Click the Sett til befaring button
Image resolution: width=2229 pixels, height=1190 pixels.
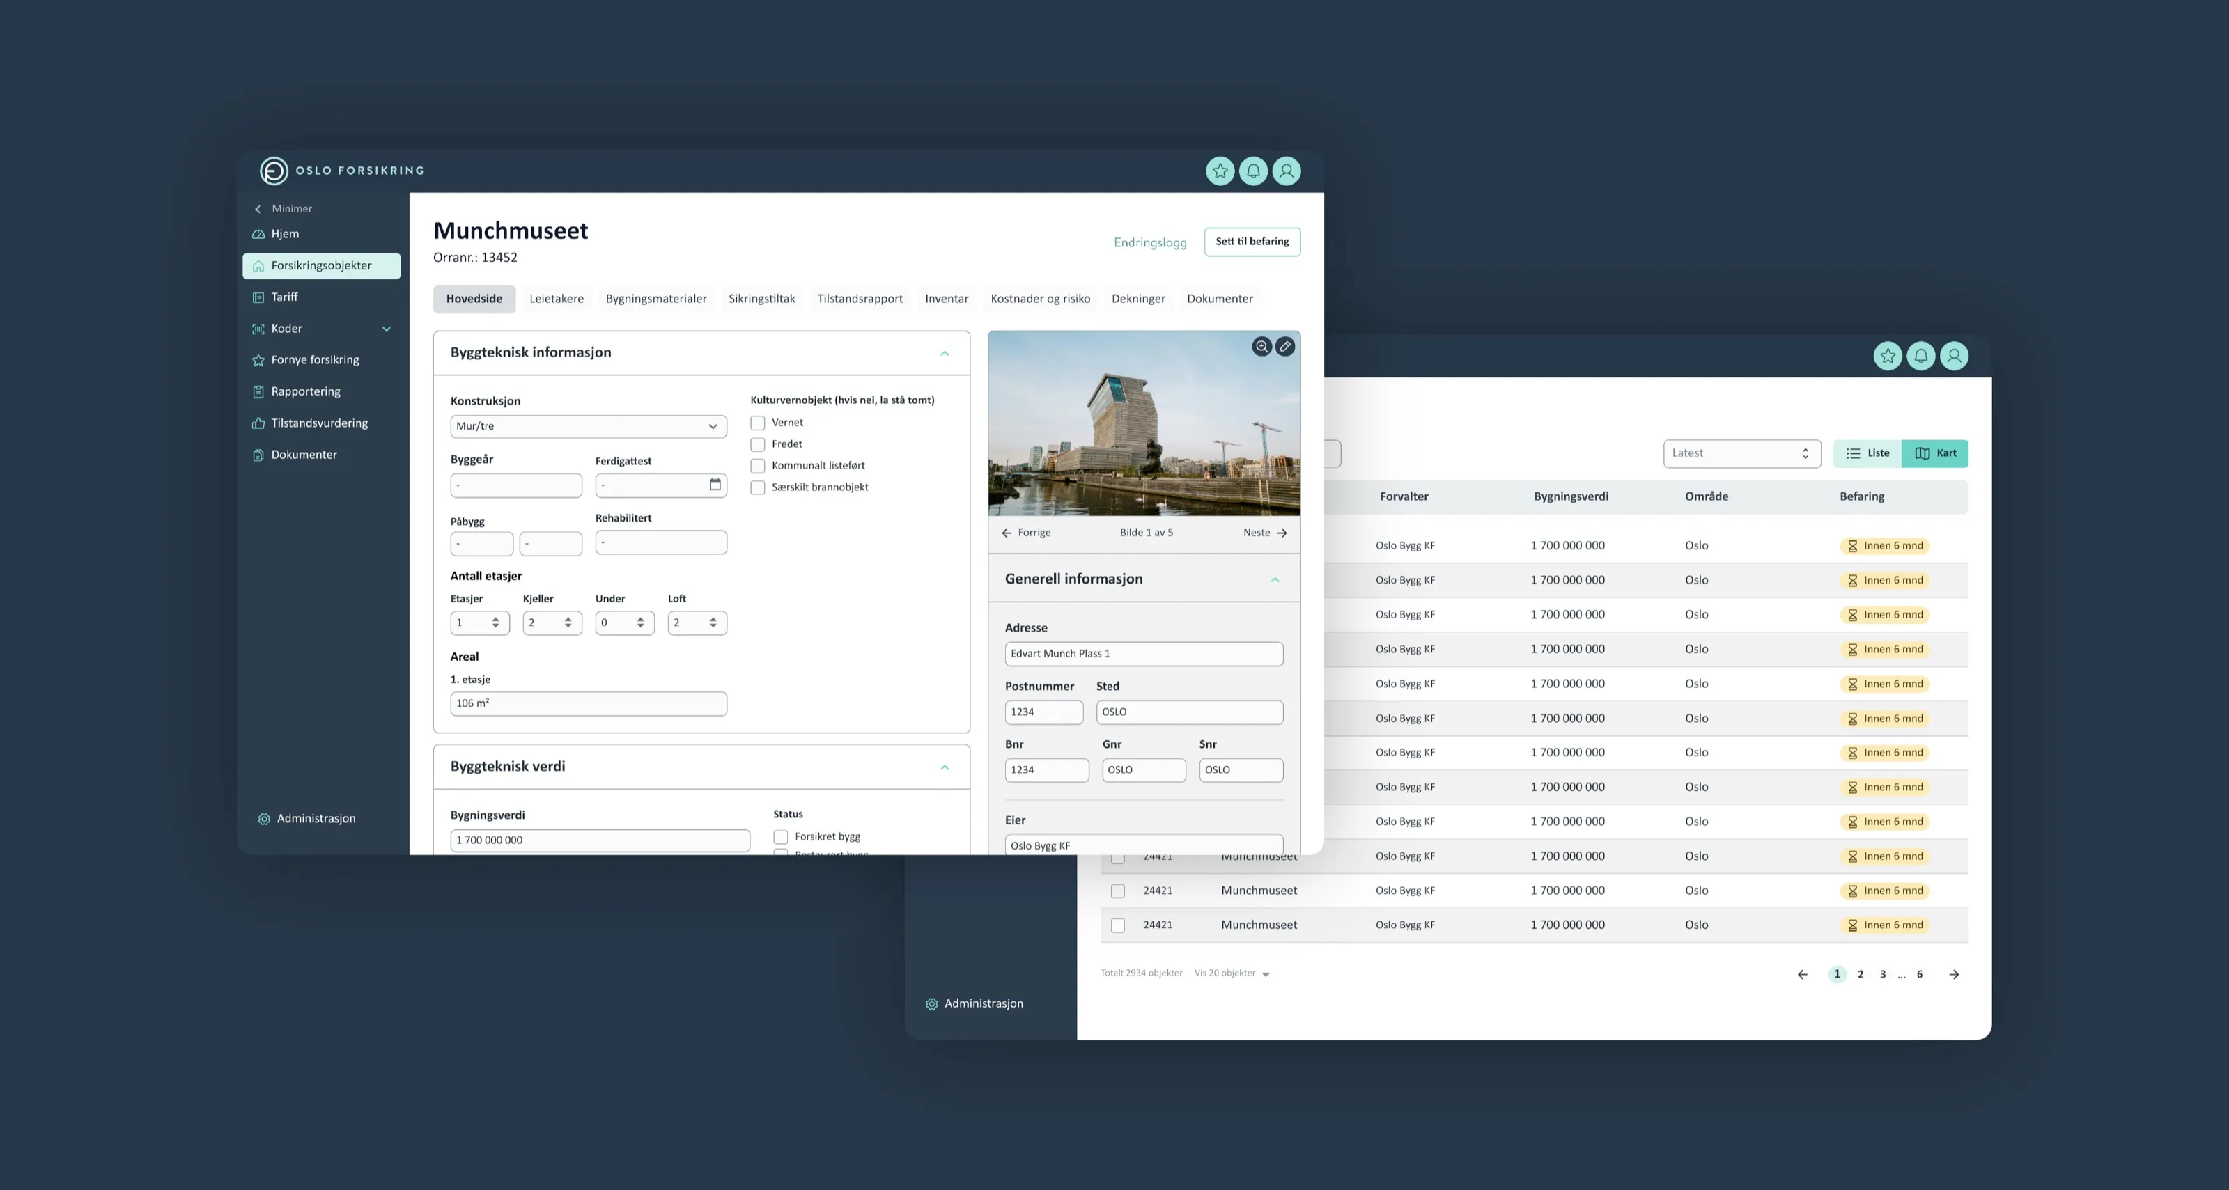click(x=1252, y=242)
